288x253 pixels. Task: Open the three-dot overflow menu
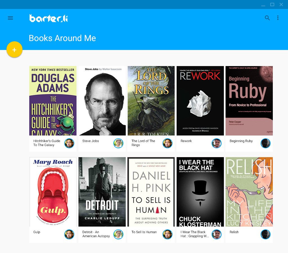278,18
